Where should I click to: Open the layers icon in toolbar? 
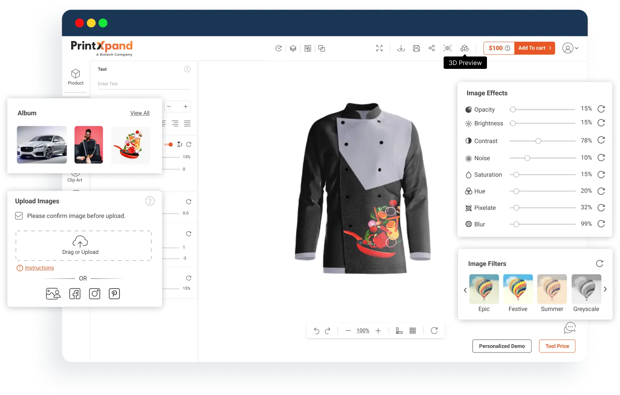tap(293, 48)
